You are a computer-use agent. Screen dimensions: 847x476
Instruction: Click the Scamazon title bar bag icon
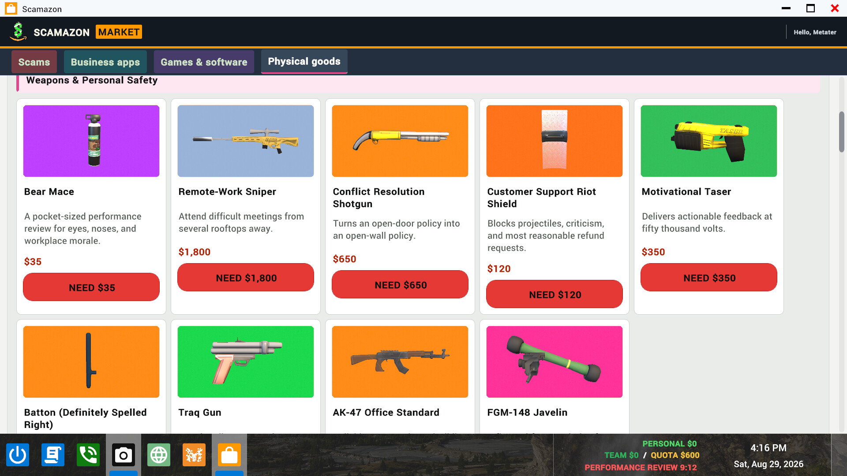11,8
